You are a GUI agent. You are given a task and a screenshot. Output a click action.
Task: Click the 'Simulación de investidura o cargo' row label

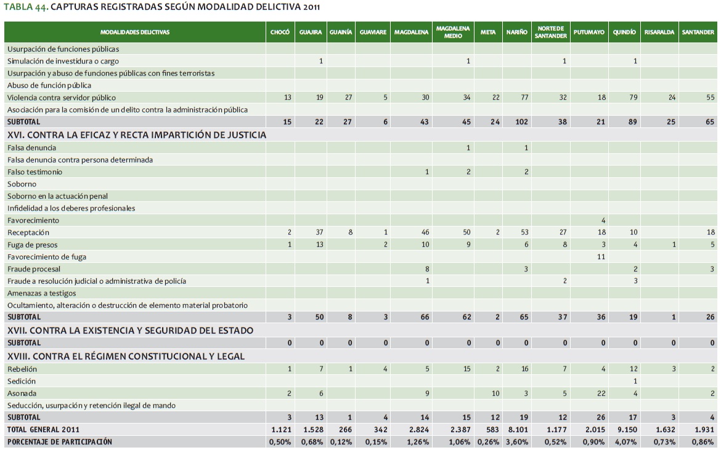[x=63, y=61]
